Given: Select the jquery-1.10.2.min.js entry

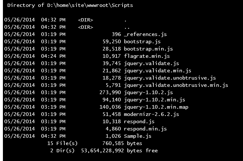Looking at the screenshot, I should pyautogui.click(x=155, y=100).
